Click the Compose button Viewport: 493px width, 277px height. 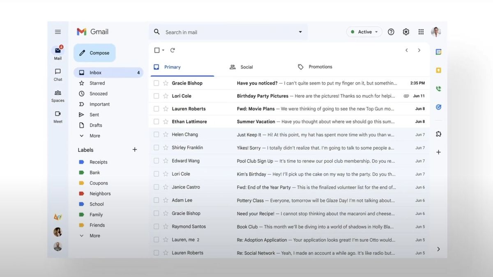(x=94, y=53)
